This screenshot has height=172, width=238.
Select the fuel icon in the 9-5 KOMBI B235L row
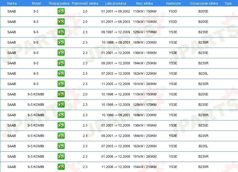[x=61, y=146]
